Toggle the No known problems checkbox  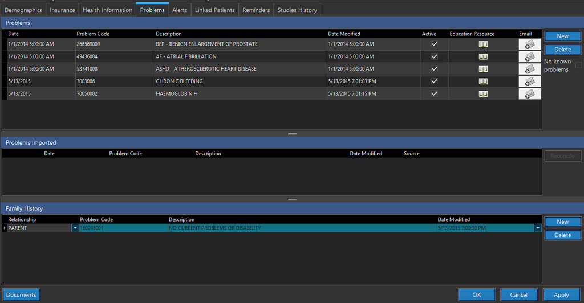[x=578, y=65]
